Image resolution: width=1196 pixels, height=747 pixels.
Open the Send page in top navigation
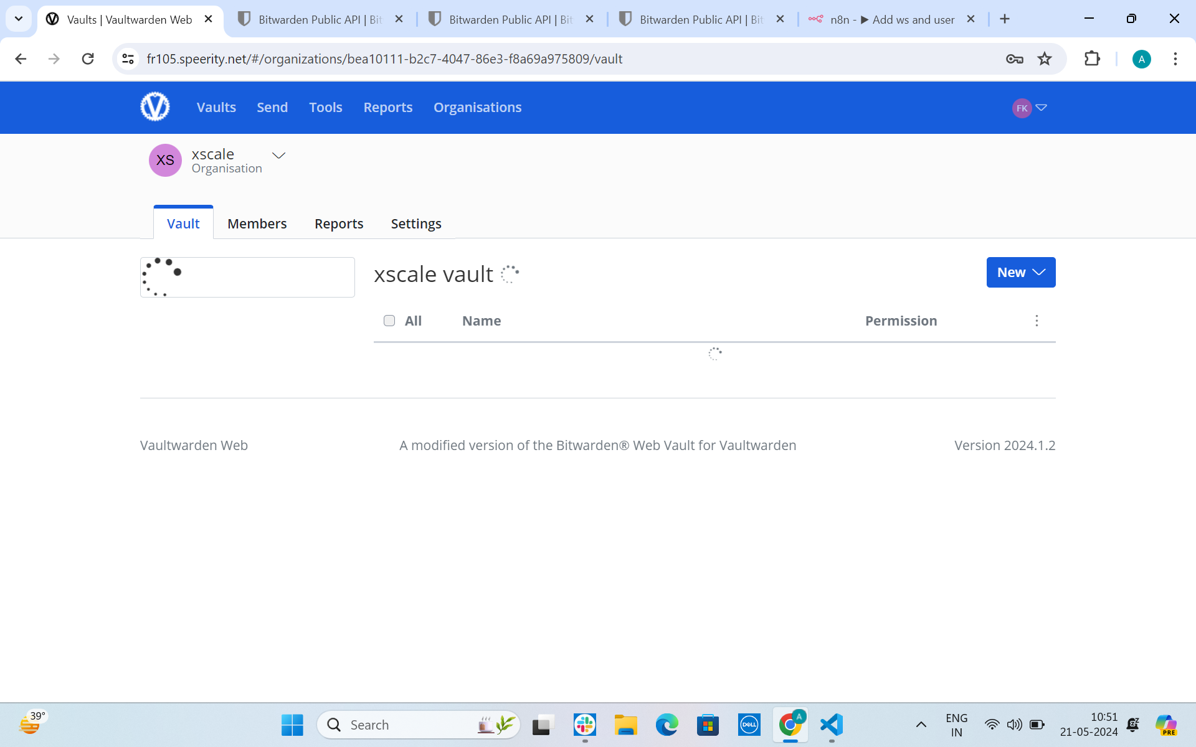tap(272, 107)
